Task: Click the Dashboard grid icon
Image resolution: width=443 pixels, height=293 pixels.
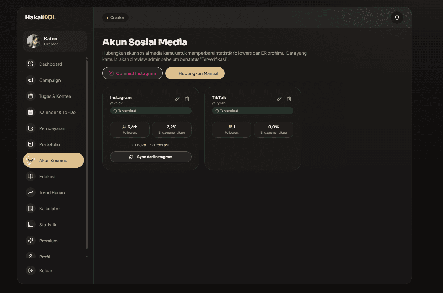Action: [31, 64]
